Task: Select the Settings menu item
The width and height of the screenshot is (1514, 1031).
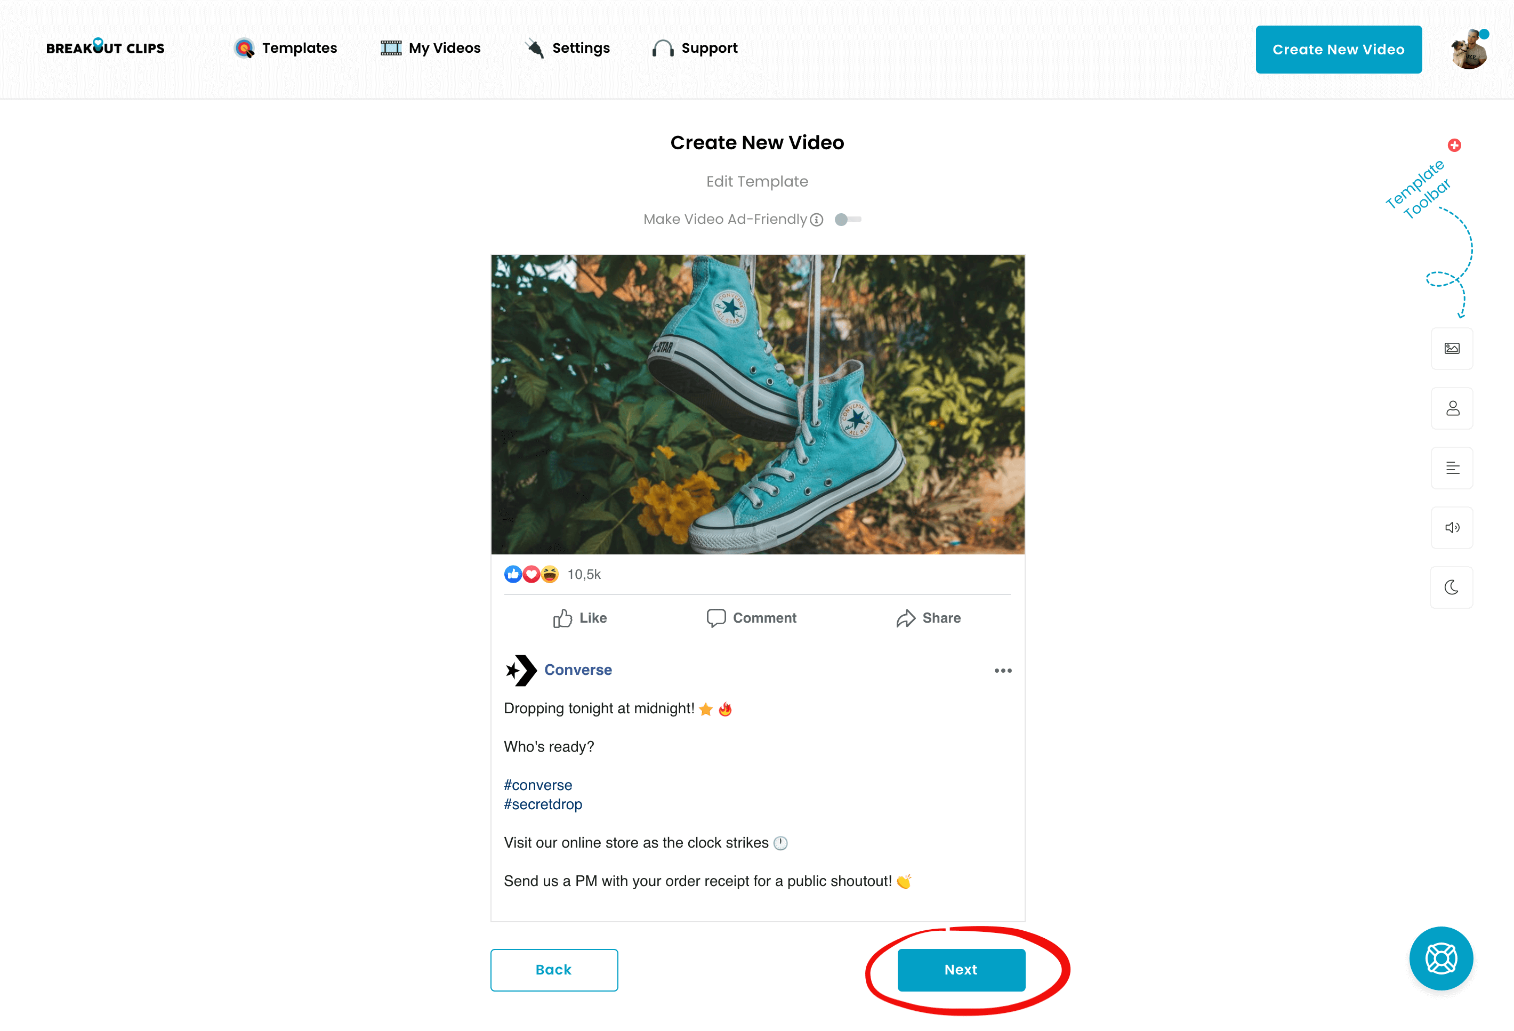Action: point(567,47)
